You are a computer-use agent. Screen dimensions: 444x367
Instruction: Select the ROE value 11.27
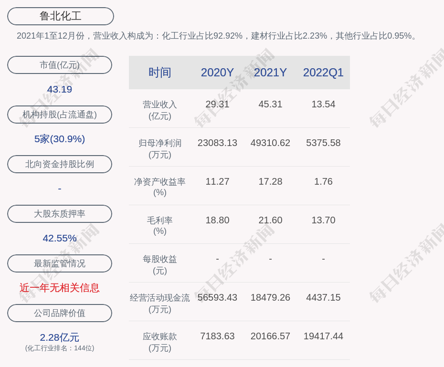tap(217, 181)
